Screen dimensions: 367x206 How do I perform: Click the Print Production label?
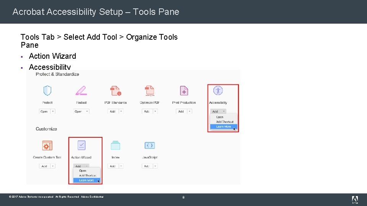[184, 103]
